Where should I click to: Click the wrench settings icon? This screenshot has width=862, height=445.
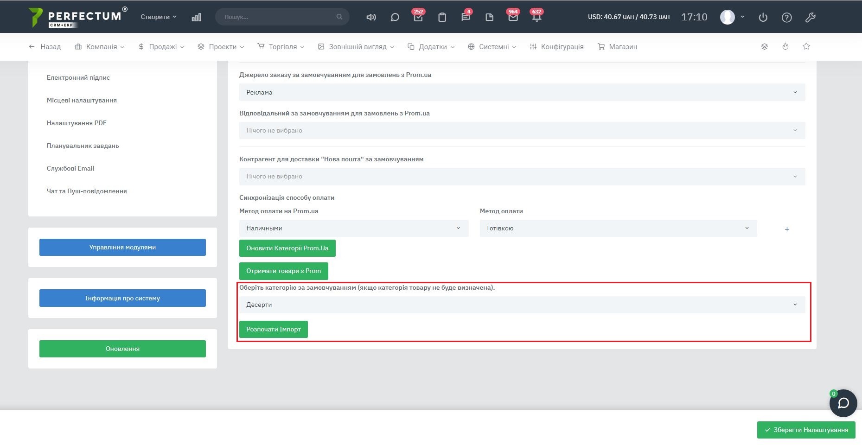point(810,17)
